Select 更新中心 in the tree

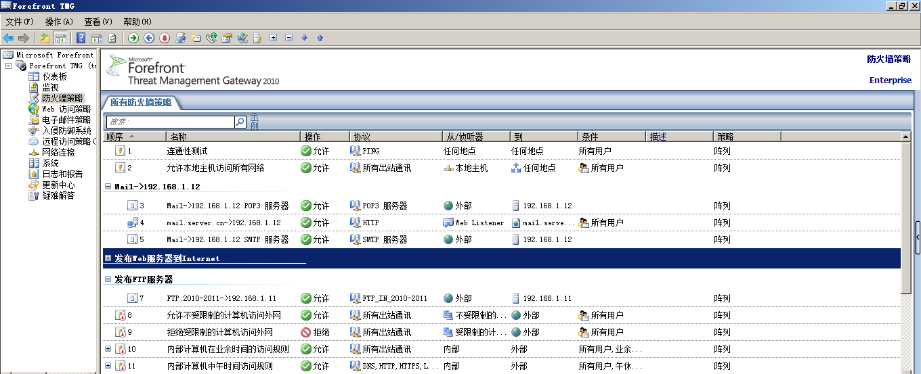click(x=59, y=185)
